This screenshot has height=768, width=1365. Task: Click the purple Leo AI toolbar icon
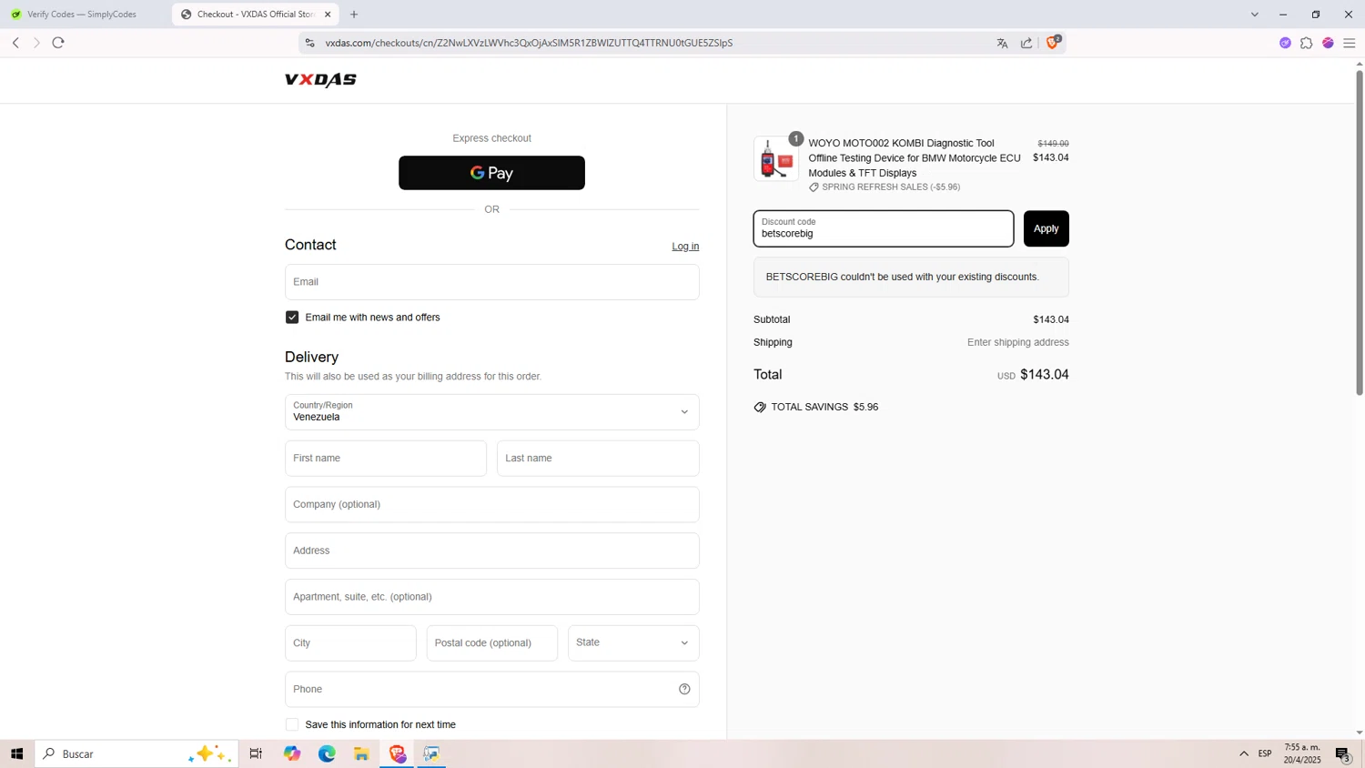click(1285, 43)
